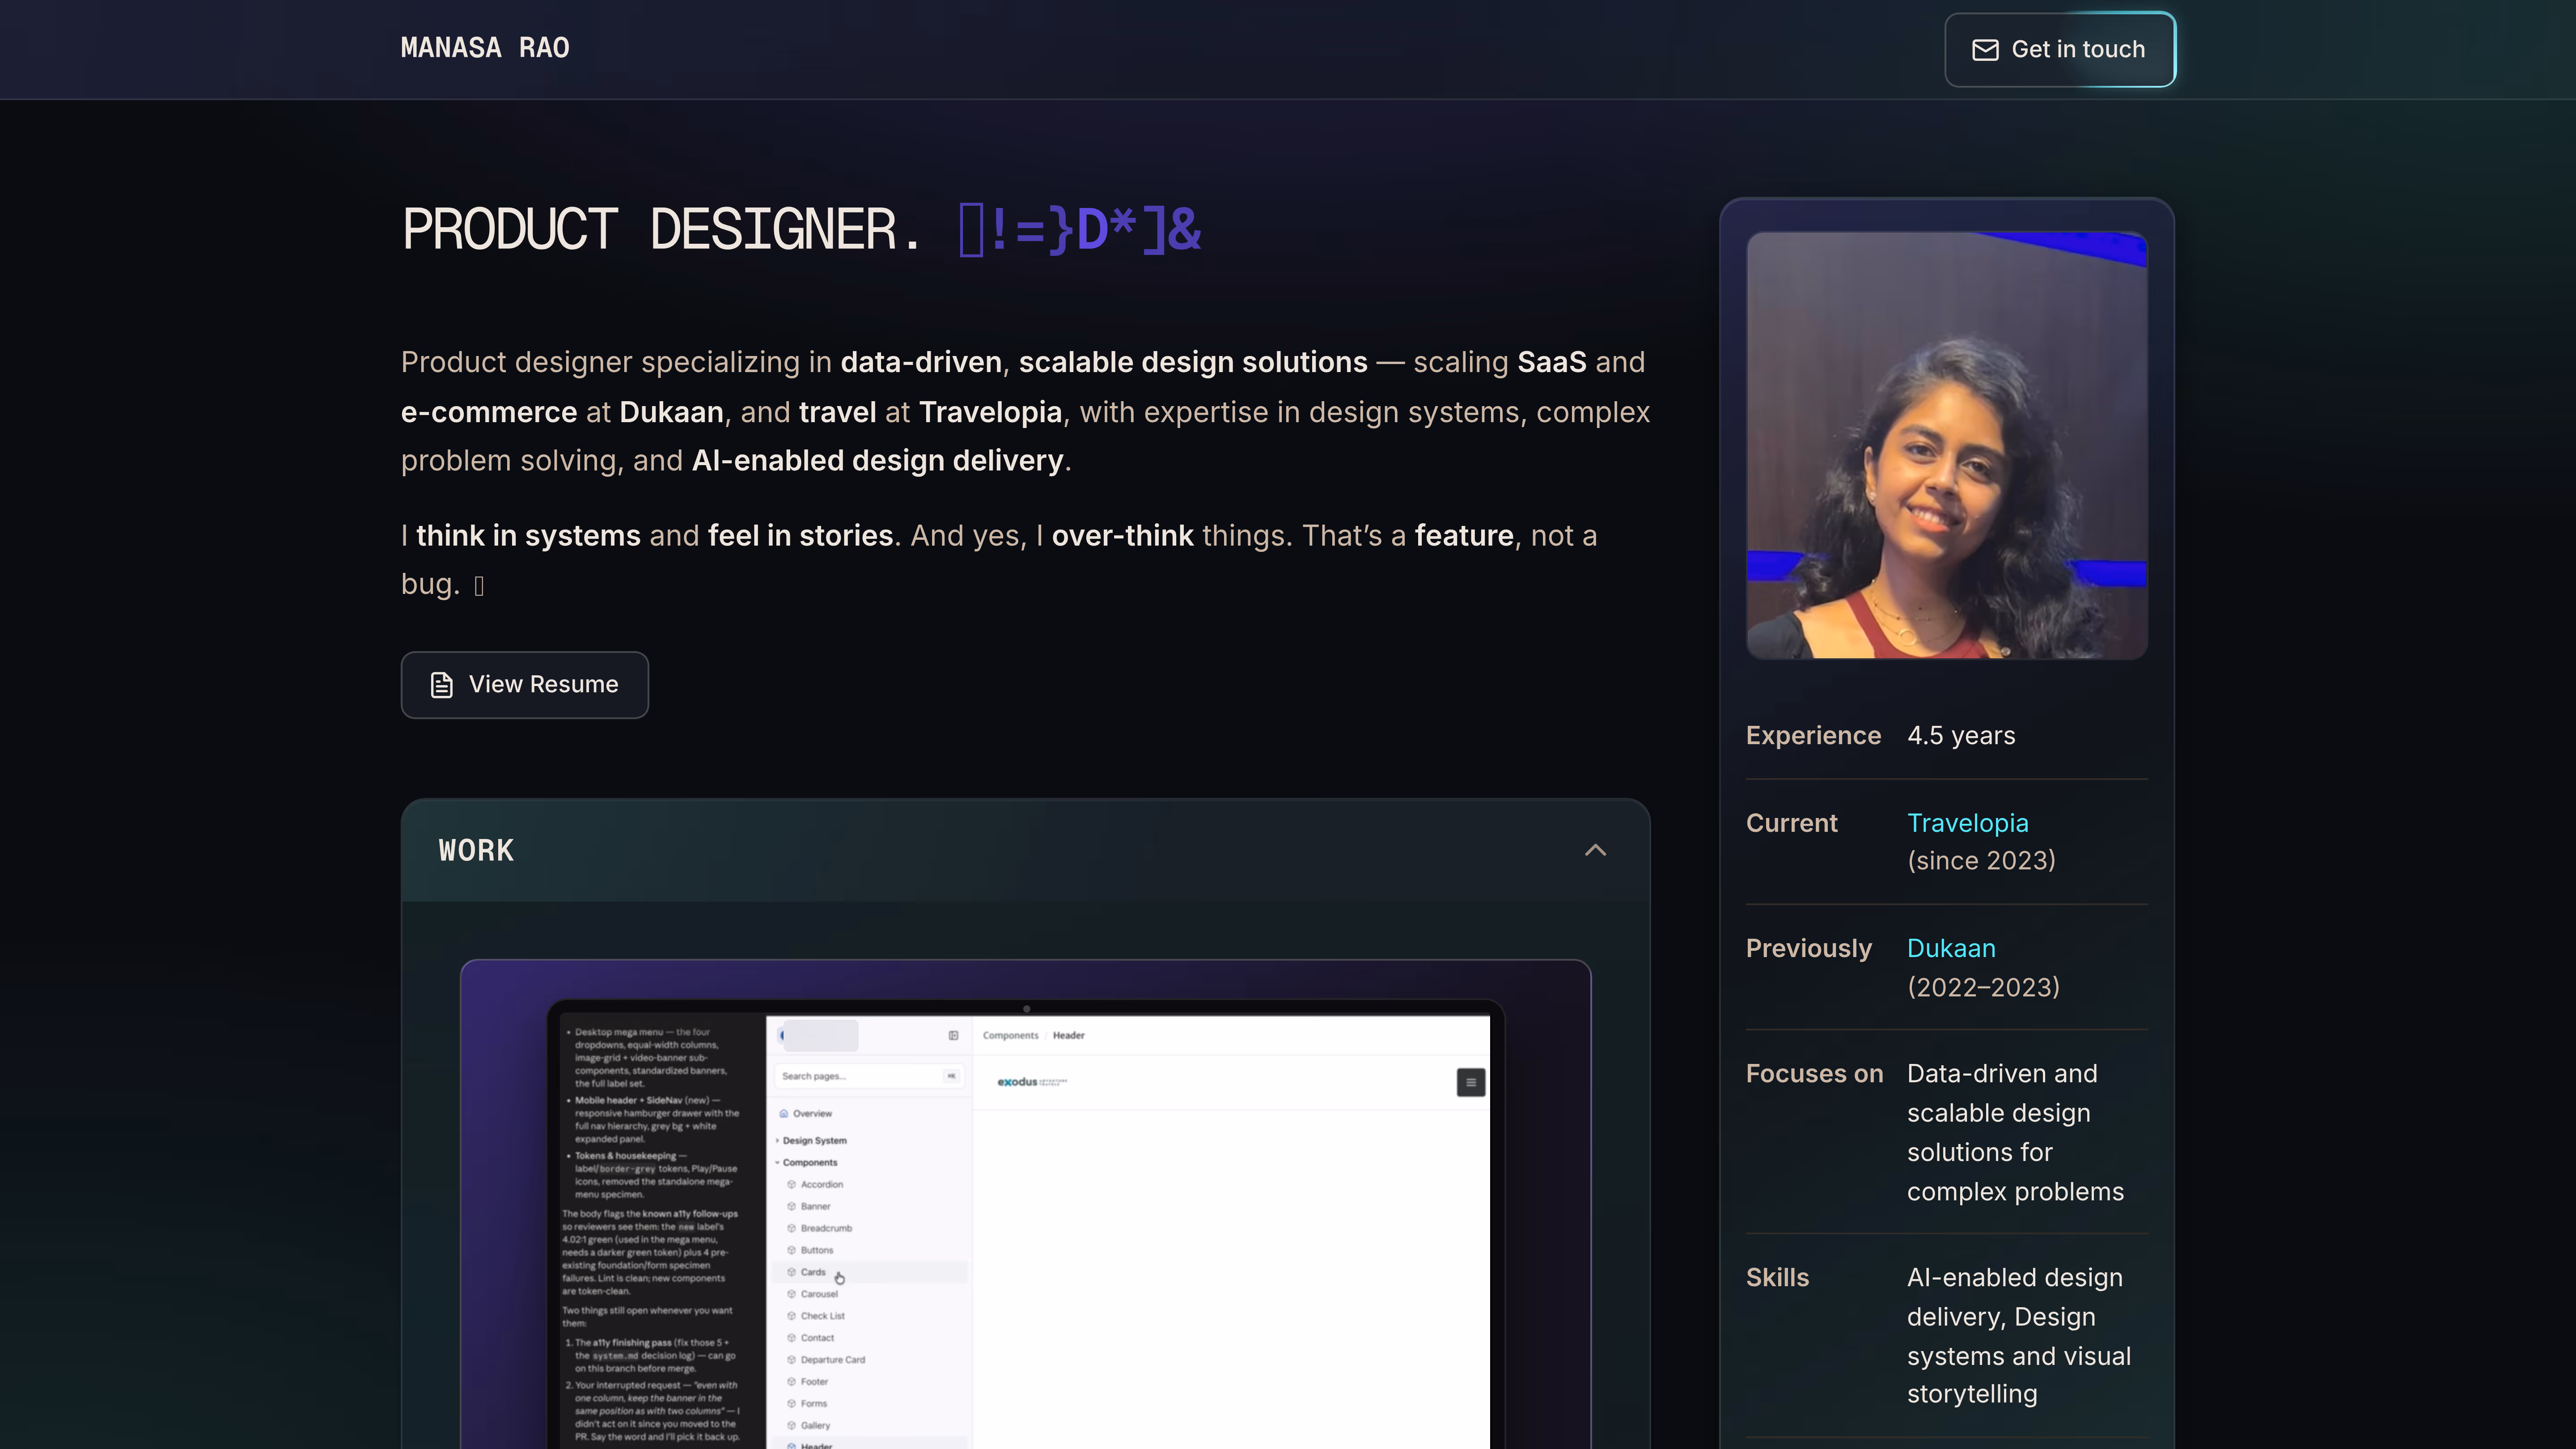Click the exodus logo in work preview

click(1032, 1082)
